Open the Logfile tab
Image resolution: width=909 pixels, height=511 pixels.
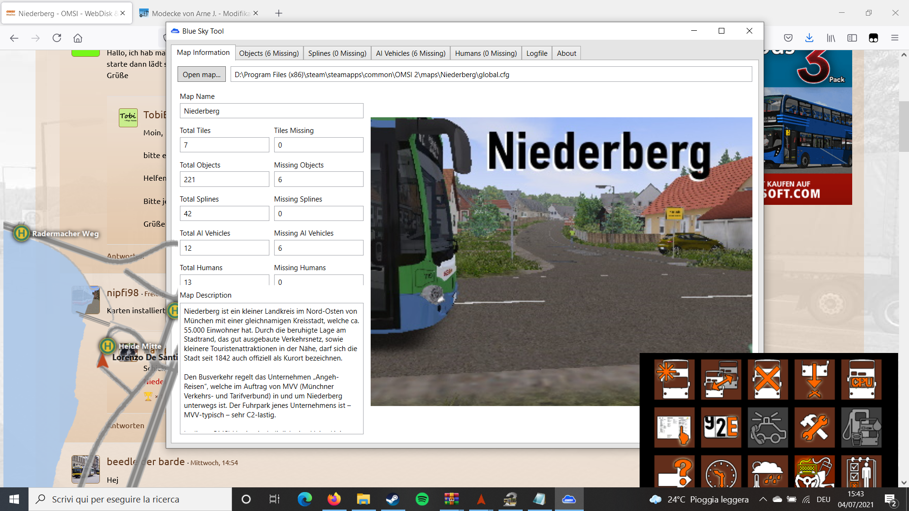[x=536, y=53]
